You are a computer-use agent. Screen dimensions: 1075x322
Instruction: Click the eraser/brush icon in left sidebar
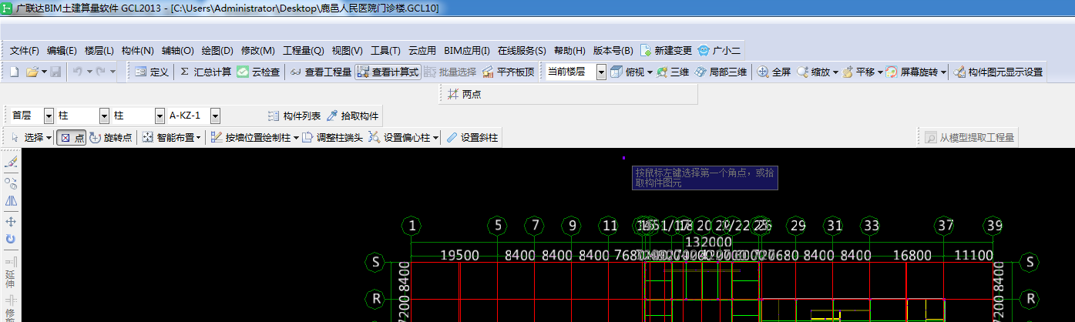point(11,163)
